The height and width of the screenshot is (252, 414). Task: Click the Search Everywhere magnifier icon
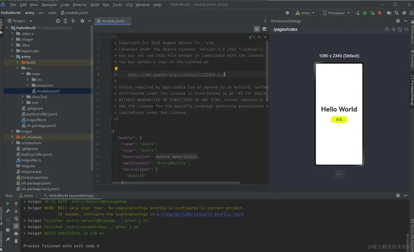(x=397, y=13)
